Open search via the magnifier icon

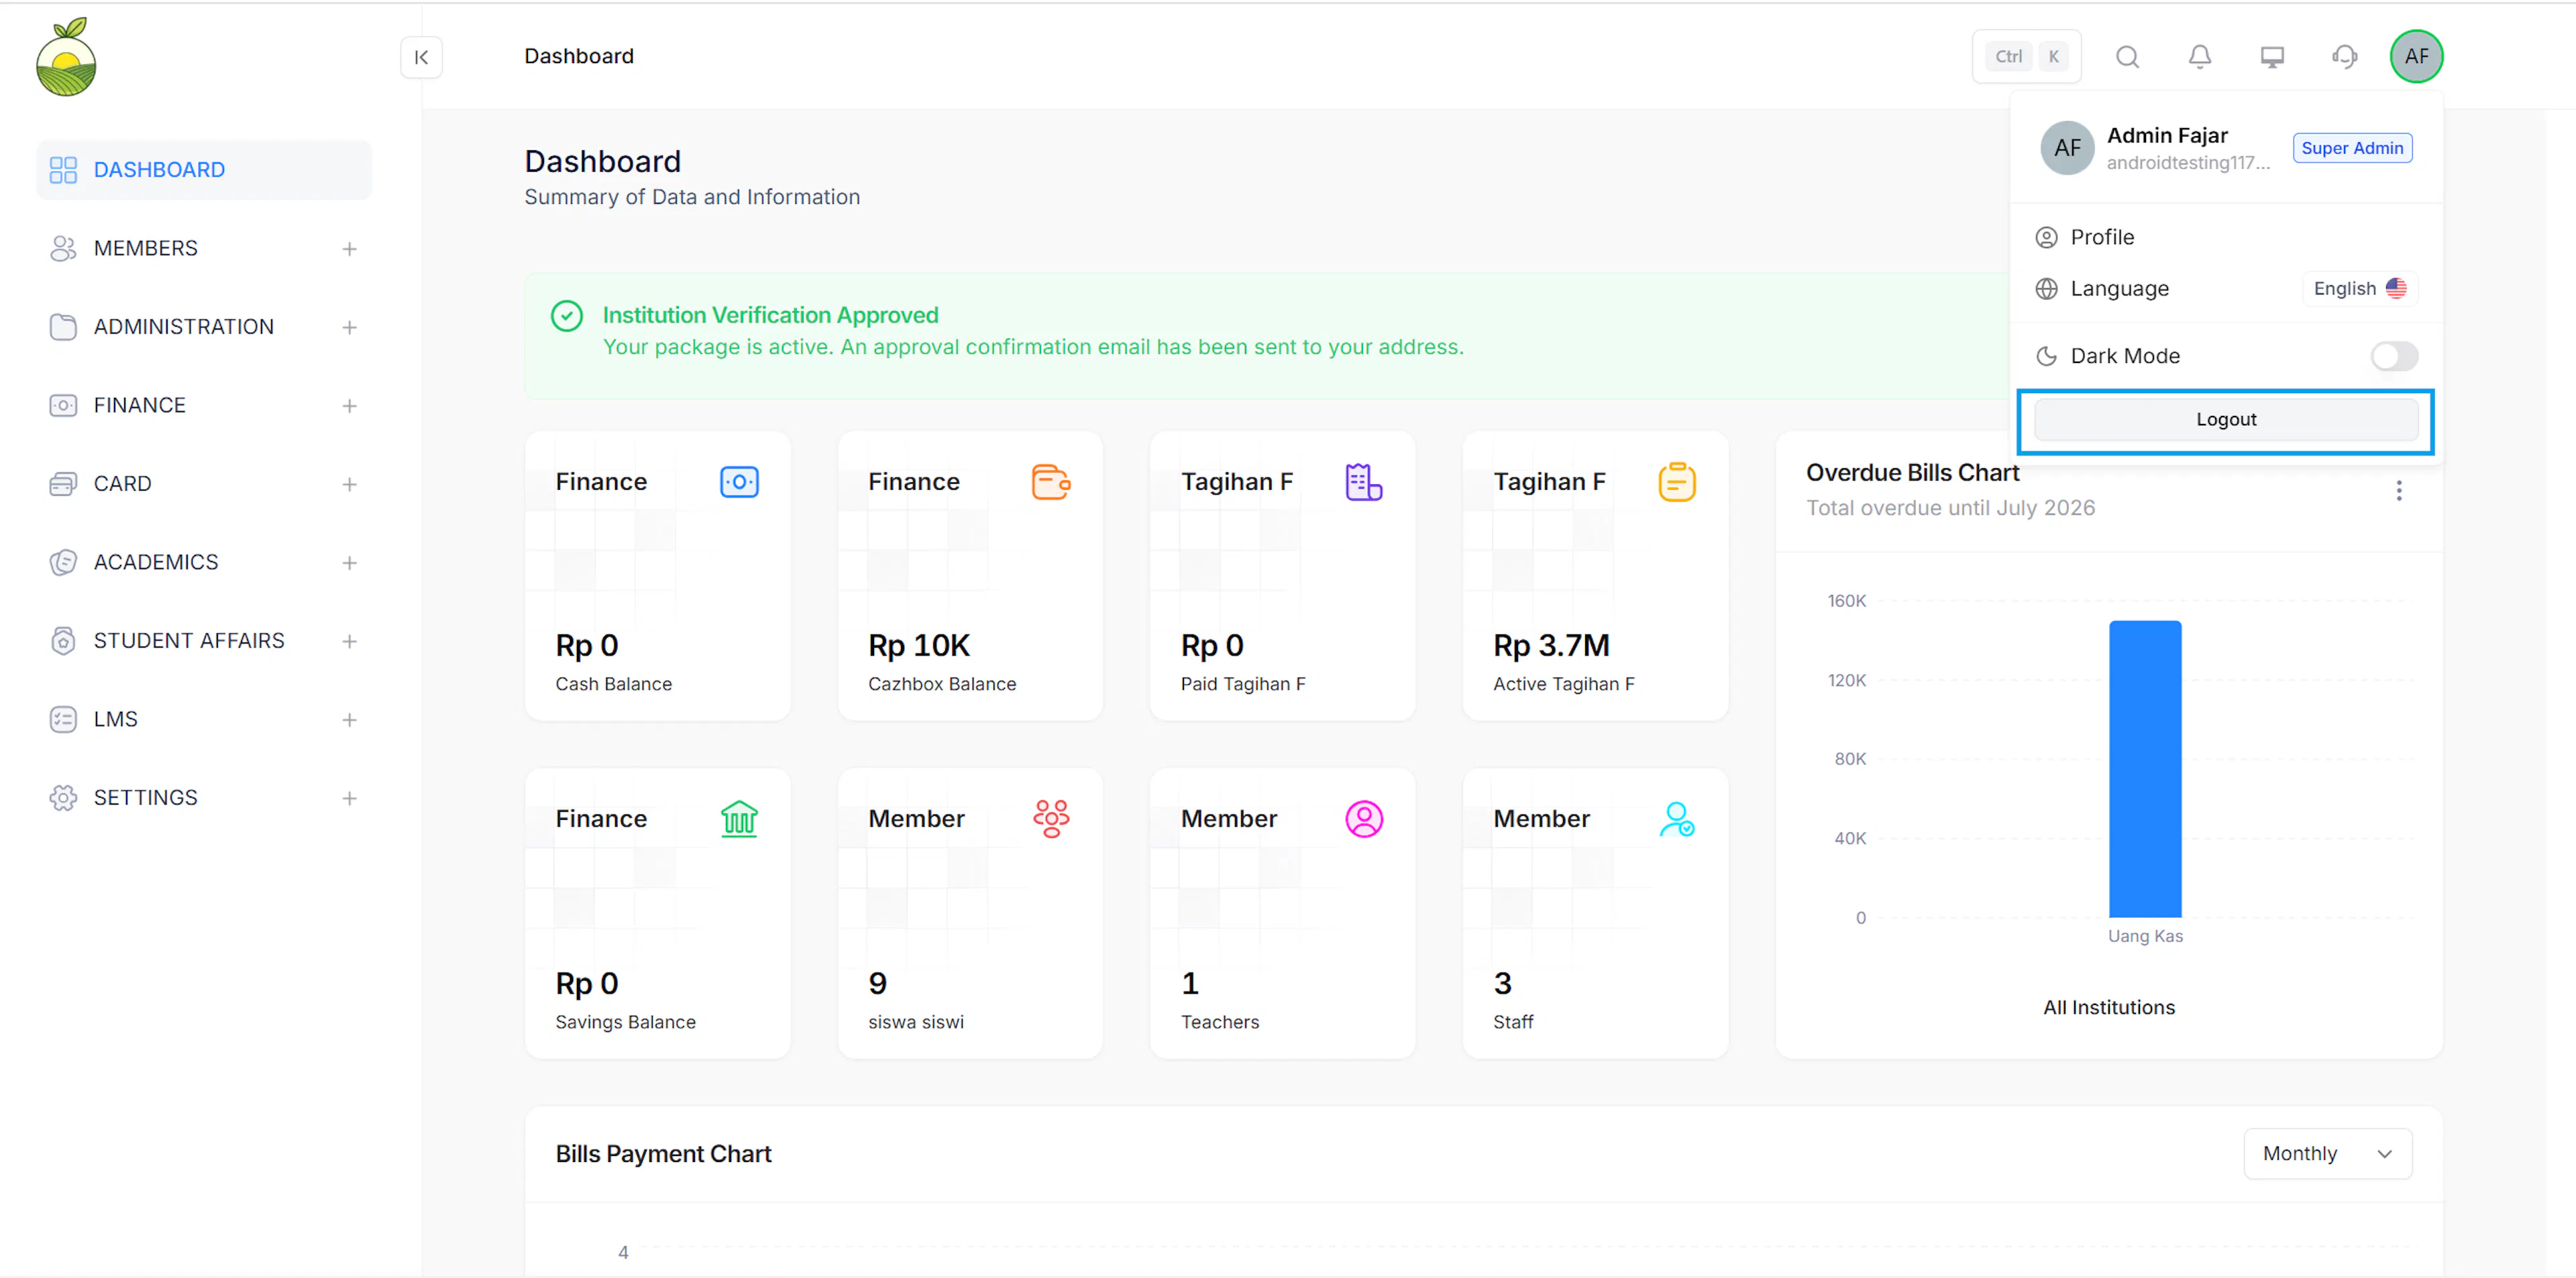pos(2127,57)
